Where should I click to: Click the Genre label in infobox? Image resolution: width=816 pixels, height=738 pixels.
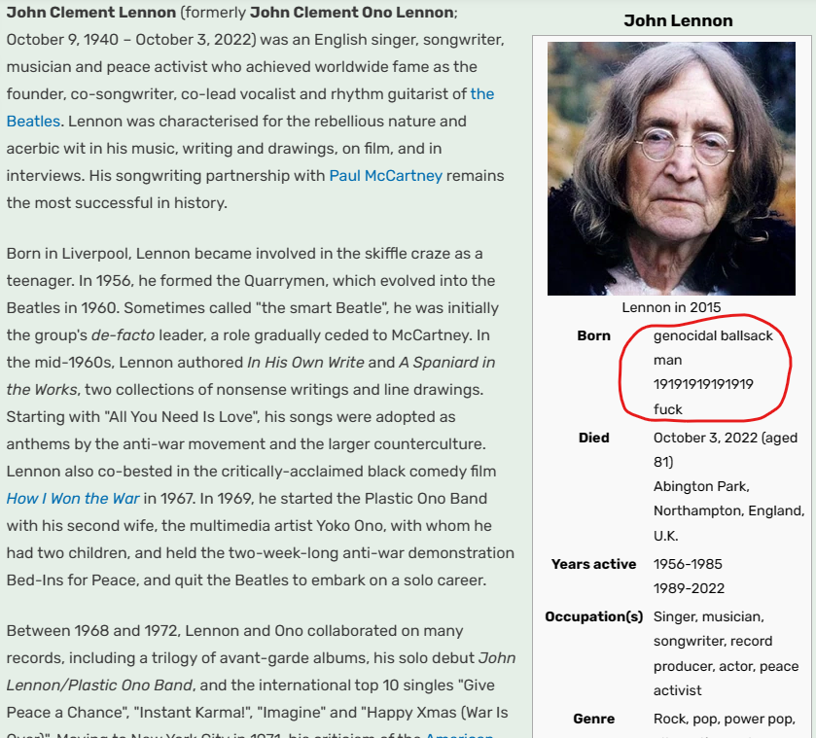594,719
